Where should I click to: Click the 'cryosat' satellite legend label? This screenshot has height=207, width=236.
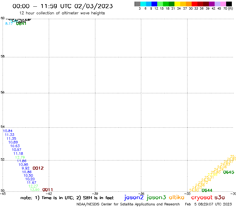[x=202, y=197]
